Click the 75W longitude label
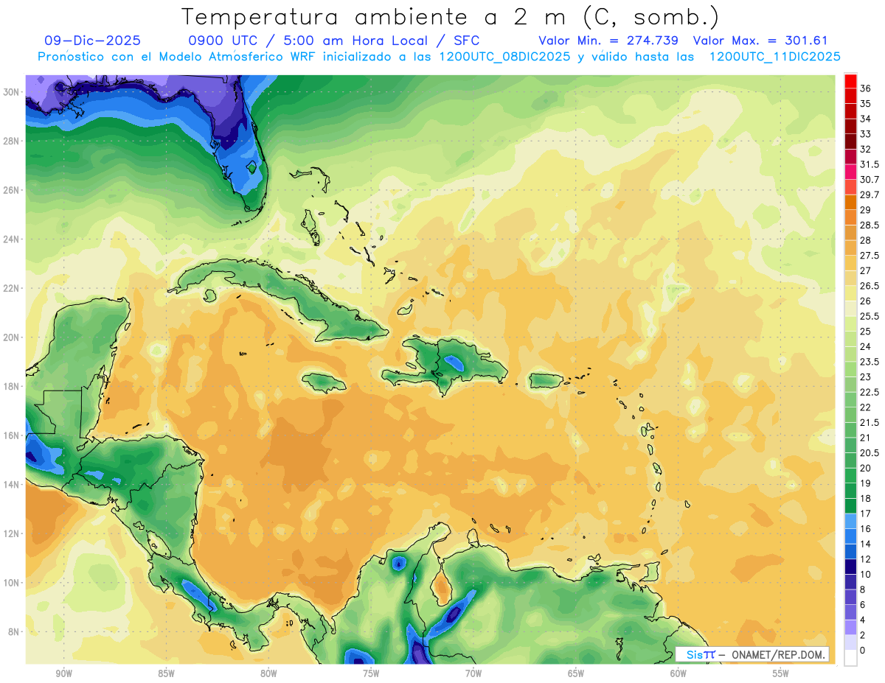Screen dimensions: 885x683 [x=371, y=673]
